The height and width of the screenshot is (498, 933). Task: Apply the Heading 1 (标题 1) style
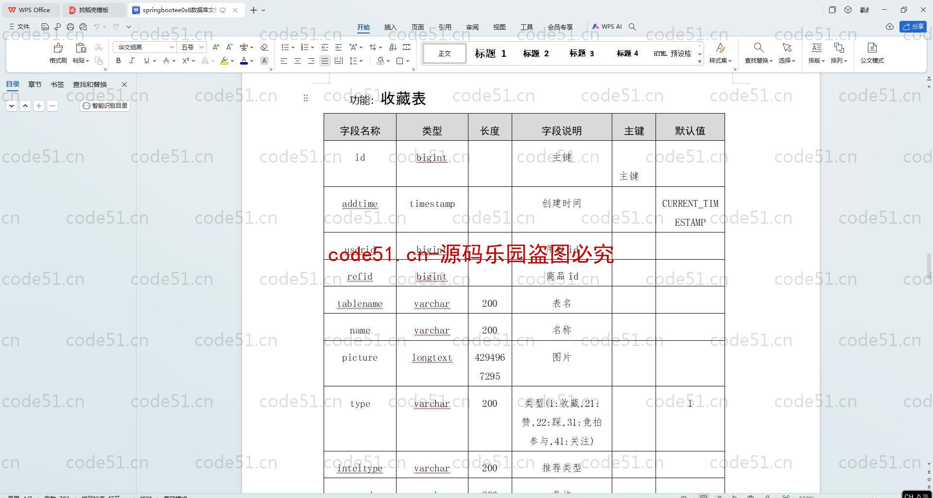click(x=490, y=53)
